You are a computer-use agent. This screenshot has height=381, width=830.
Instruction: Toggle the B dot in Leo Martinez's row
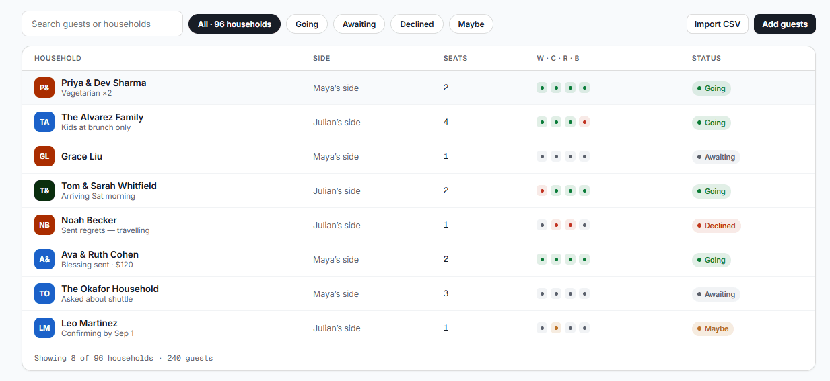(x=584, y=328)
